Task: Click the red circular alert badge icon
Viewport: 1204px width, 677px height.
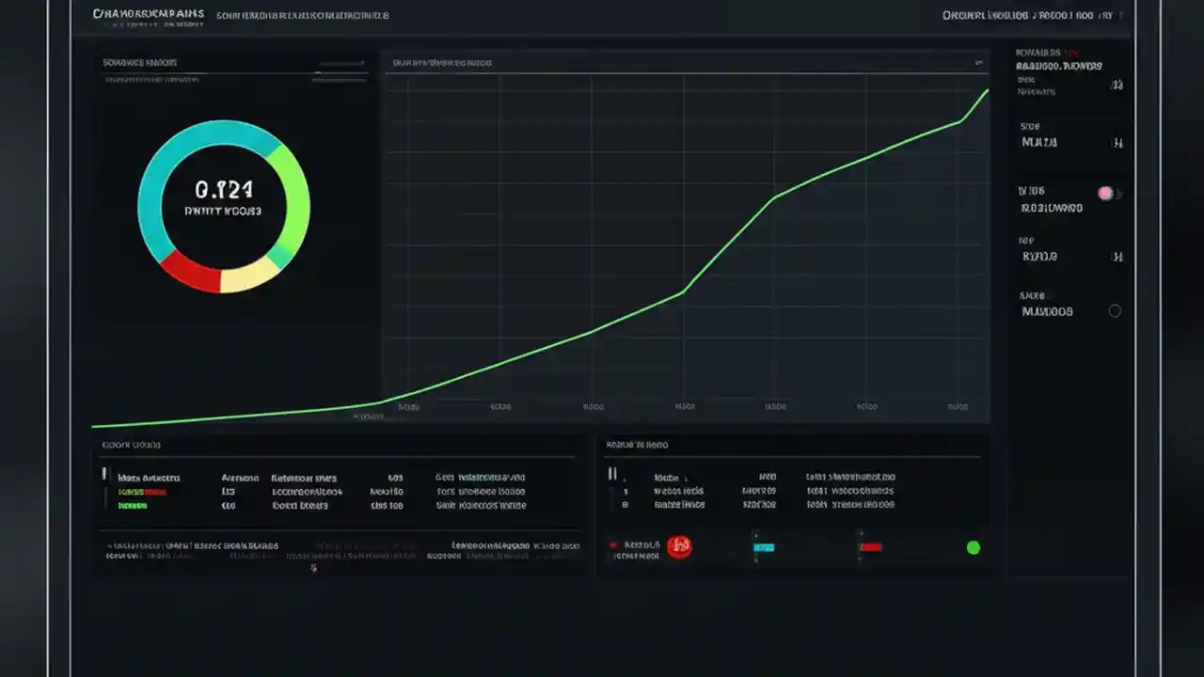Action: (679, 546)
